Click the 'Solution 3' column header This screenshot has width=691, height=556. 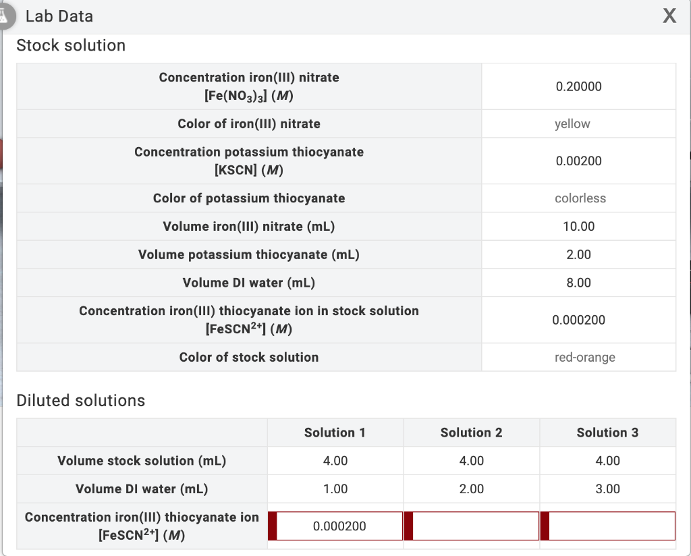[x=607, y=433]
